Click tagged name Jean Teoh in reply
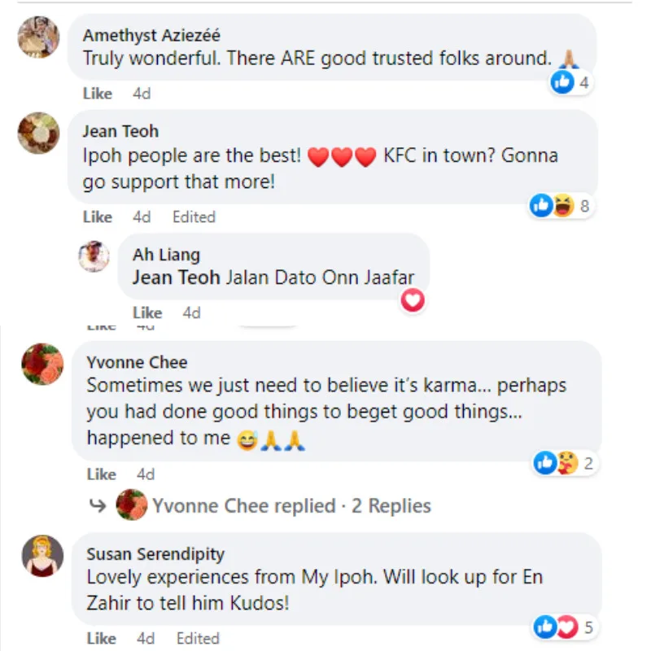Image resolution: width=651 pixels, height=651 pixels. click(176, 277)
